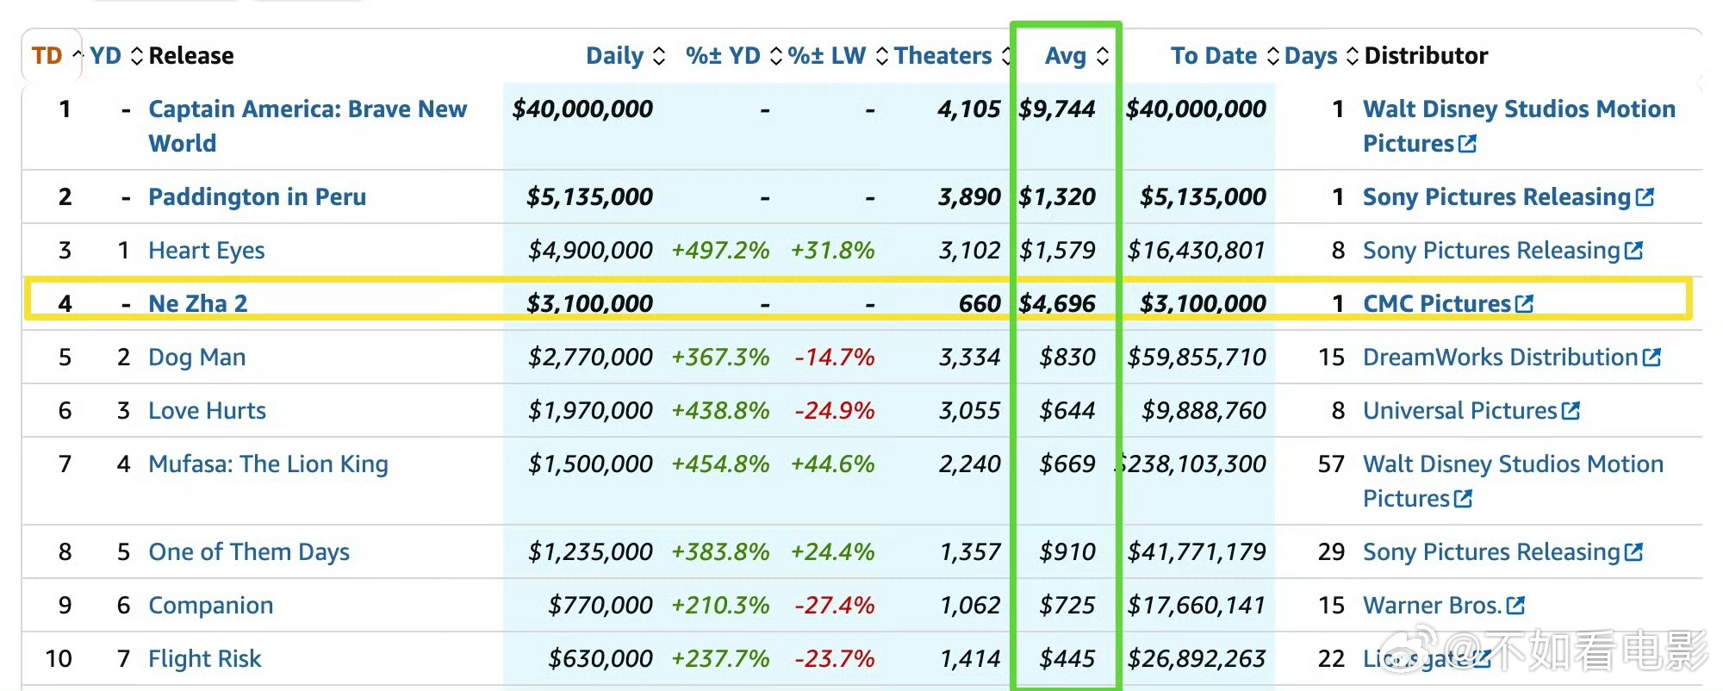The height and width of the screenshot is (691, 1723).
Task: Open Flight Risk release page
Action: (x=204, y=659)
